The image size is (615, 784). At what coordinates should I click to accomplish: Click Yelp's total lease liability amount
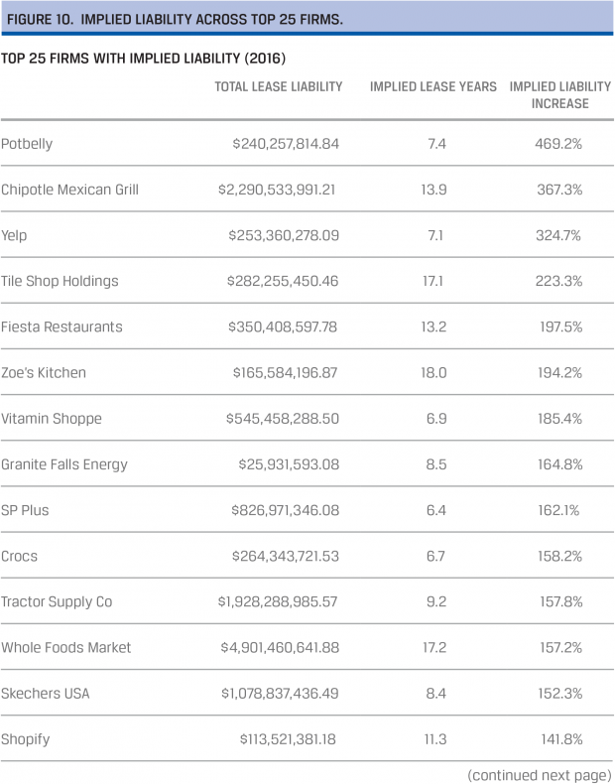click(286, 235)
